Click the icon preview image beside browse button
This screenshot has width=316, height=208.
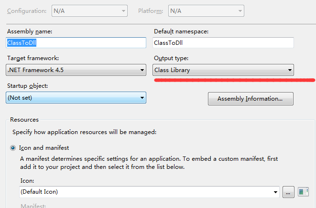[303, 192]
